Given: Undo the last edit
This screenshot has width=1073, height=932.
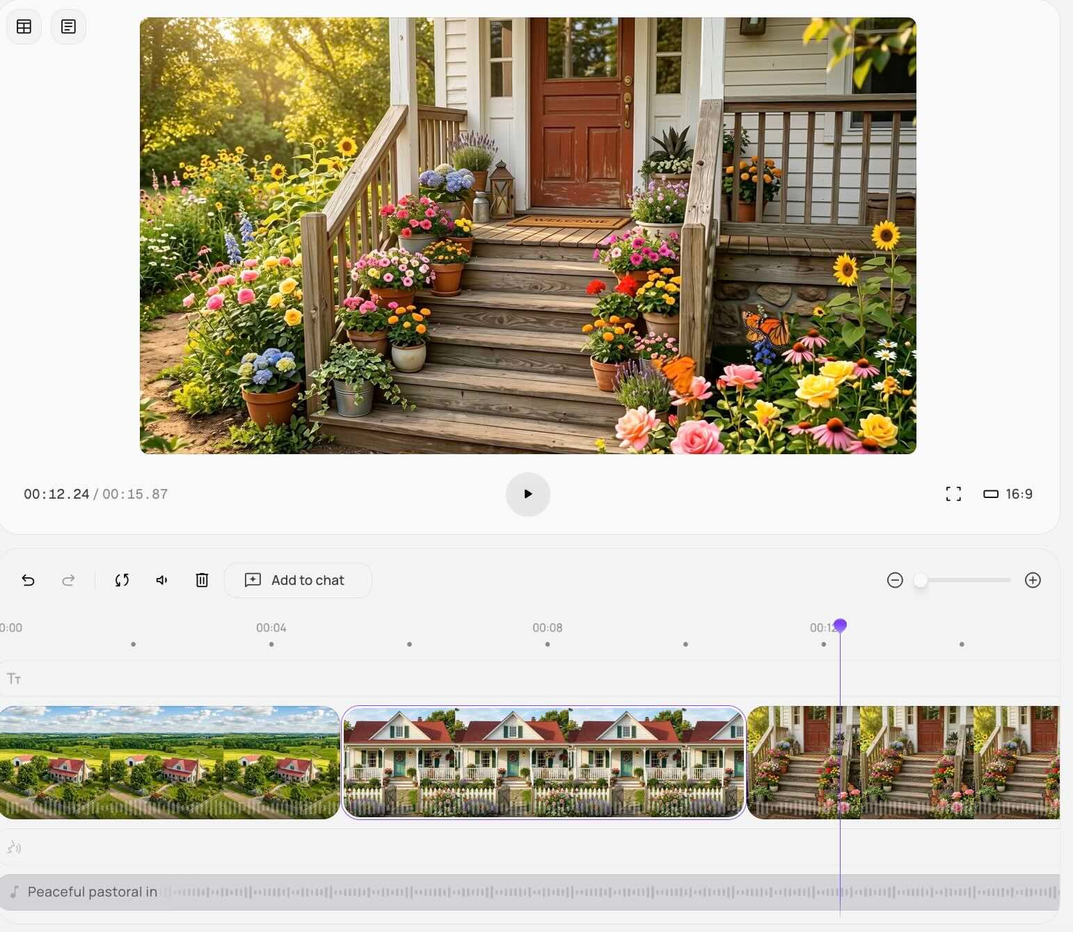Looking at the screenshot, I should point(28,580).
